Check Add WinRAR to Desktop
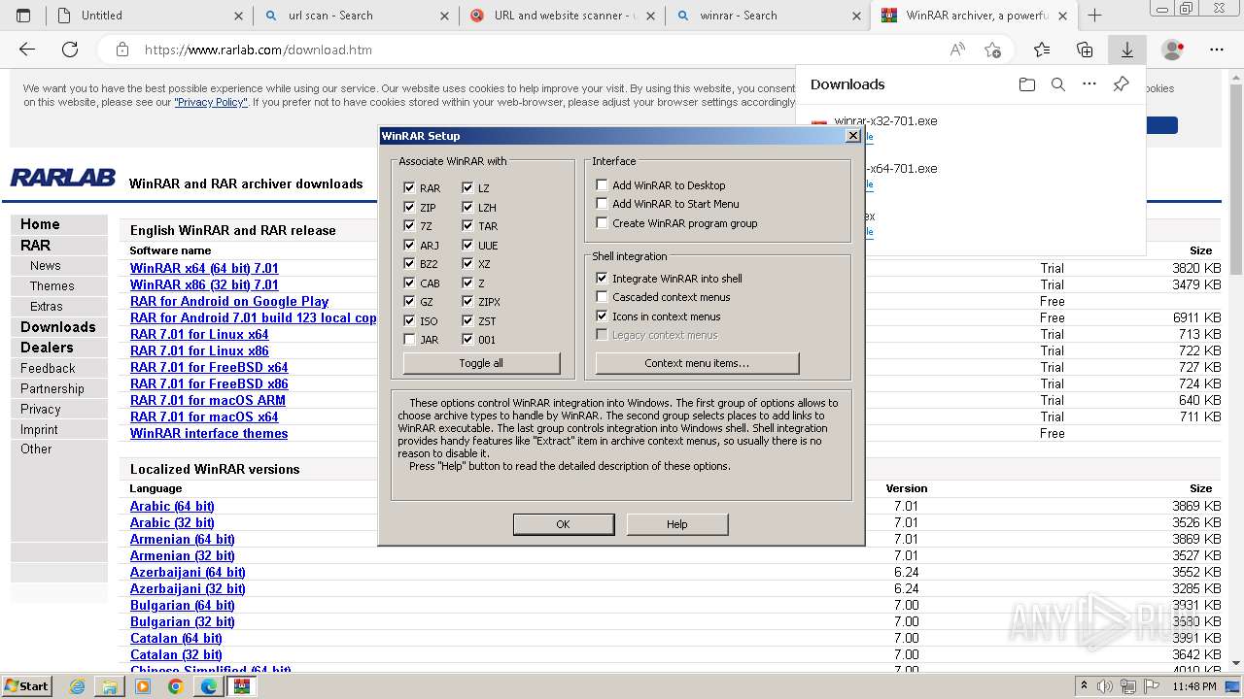The image size is (1244, 699). (x=602, y=184)
